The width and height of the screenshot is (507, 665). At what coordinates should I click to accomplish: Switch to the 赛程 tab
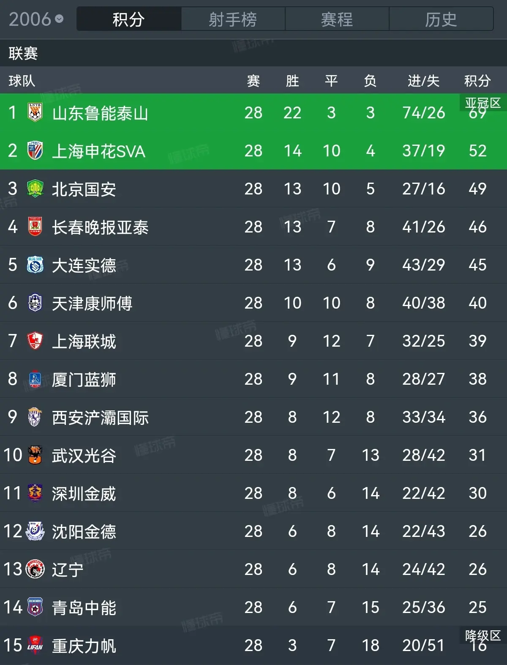click(337, 19)
